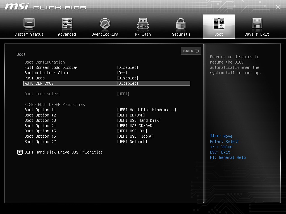Open the Save & Exit floppy icon

pos(257,23)
